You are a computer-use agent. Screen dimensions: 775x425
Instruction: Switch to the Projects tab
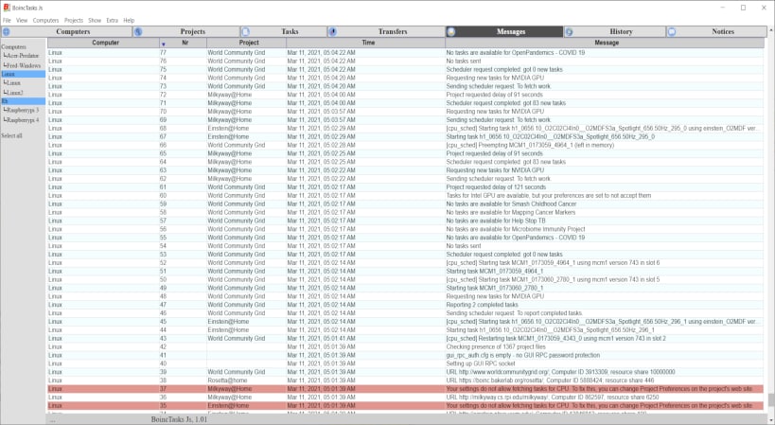pos(186,31)
